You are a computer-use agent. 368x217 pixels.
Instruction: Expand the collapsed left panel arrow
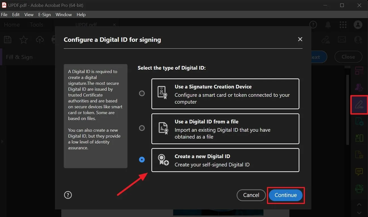point(2,141)
